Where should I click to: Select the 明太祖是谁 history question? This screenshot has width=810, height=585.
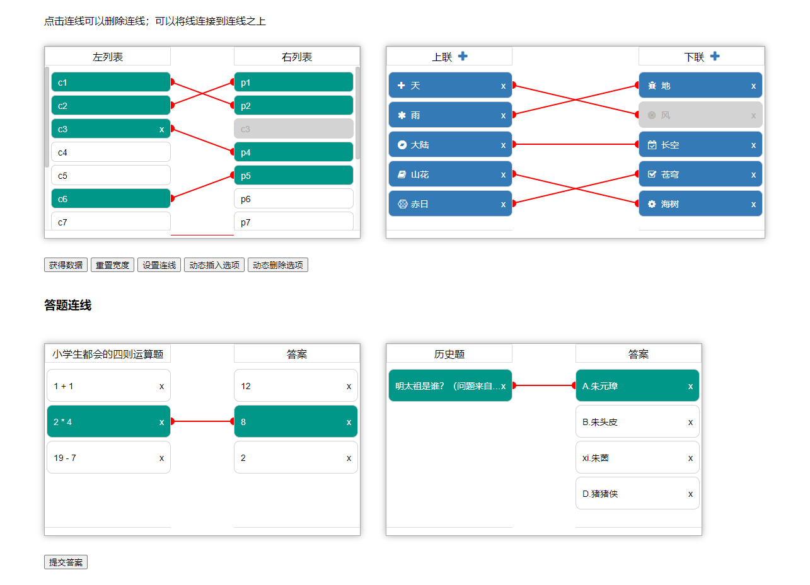[450, 386]
